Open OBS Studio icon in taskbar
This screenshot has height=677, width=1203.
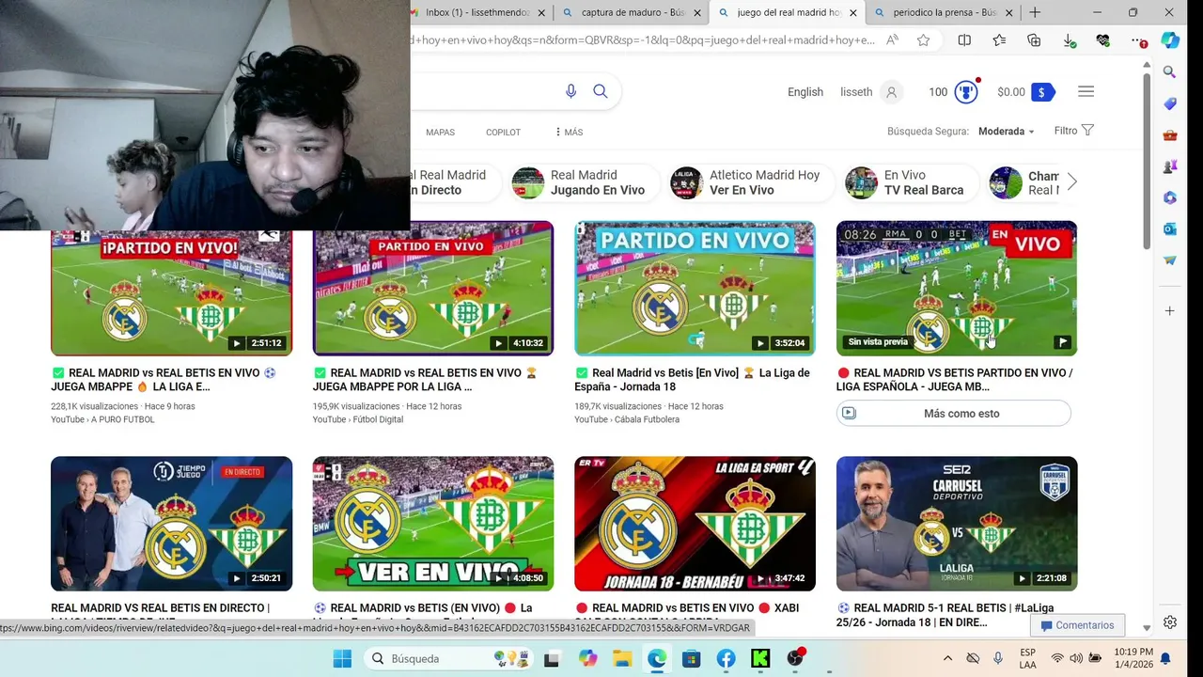[x=795, y=658]
